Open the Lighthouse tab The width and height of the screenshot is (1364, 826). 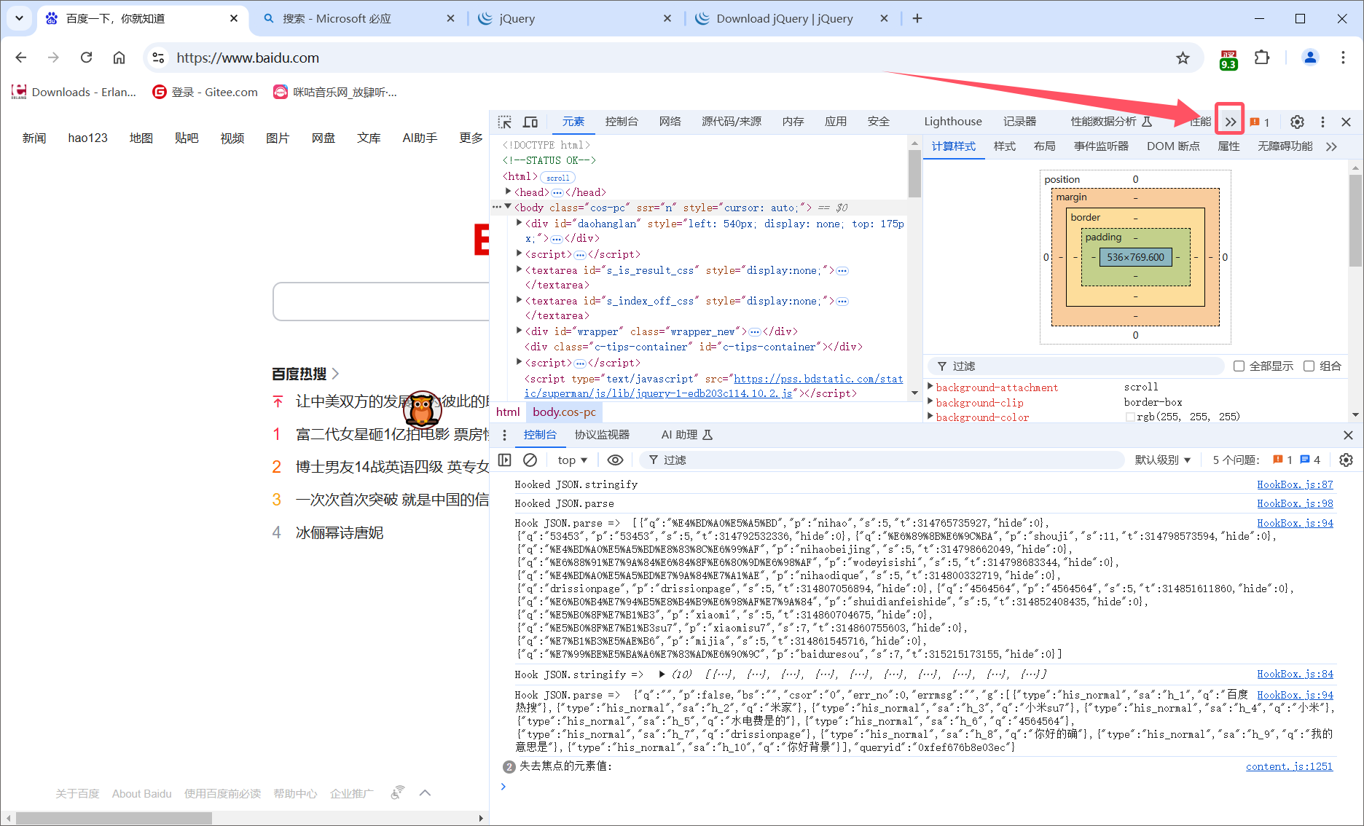click(x=953, y=122)
